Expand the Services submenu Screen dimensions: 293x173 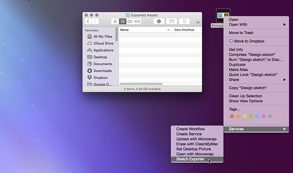coord(256,129)
